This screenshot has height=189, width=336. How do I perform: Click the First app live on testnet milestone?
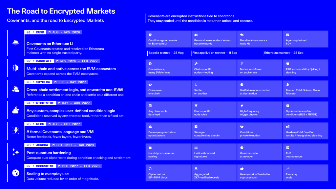coord(215,53)
